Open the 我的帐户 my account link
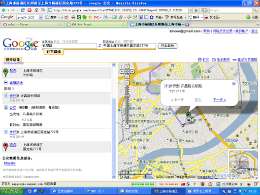 242,31
